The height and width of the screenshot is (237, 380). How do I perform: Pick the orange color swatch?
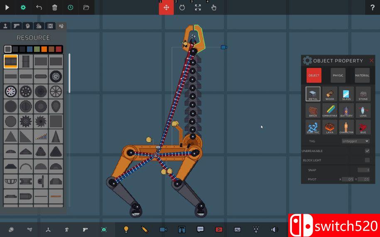44,49
